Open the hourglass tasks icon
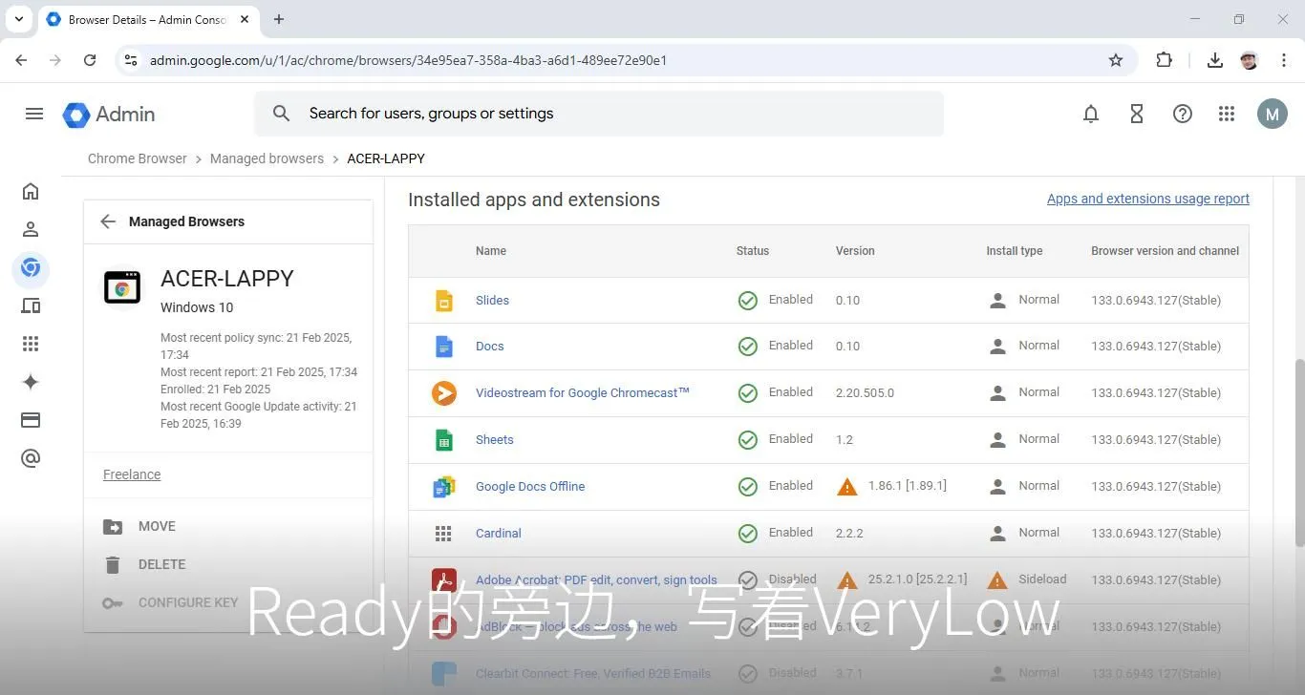1305x695 pixels. point(1137,114)
